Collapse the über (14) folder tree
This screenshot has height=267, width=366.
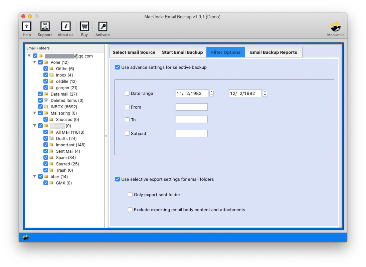[35, 176]
